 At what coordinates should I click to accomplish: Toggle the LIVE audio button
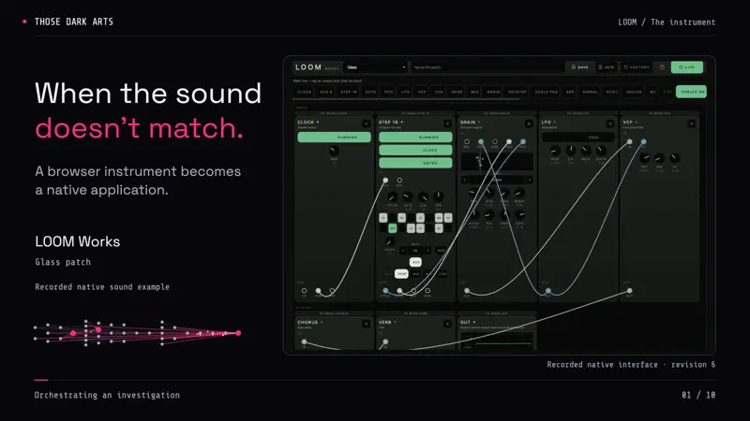687,67
